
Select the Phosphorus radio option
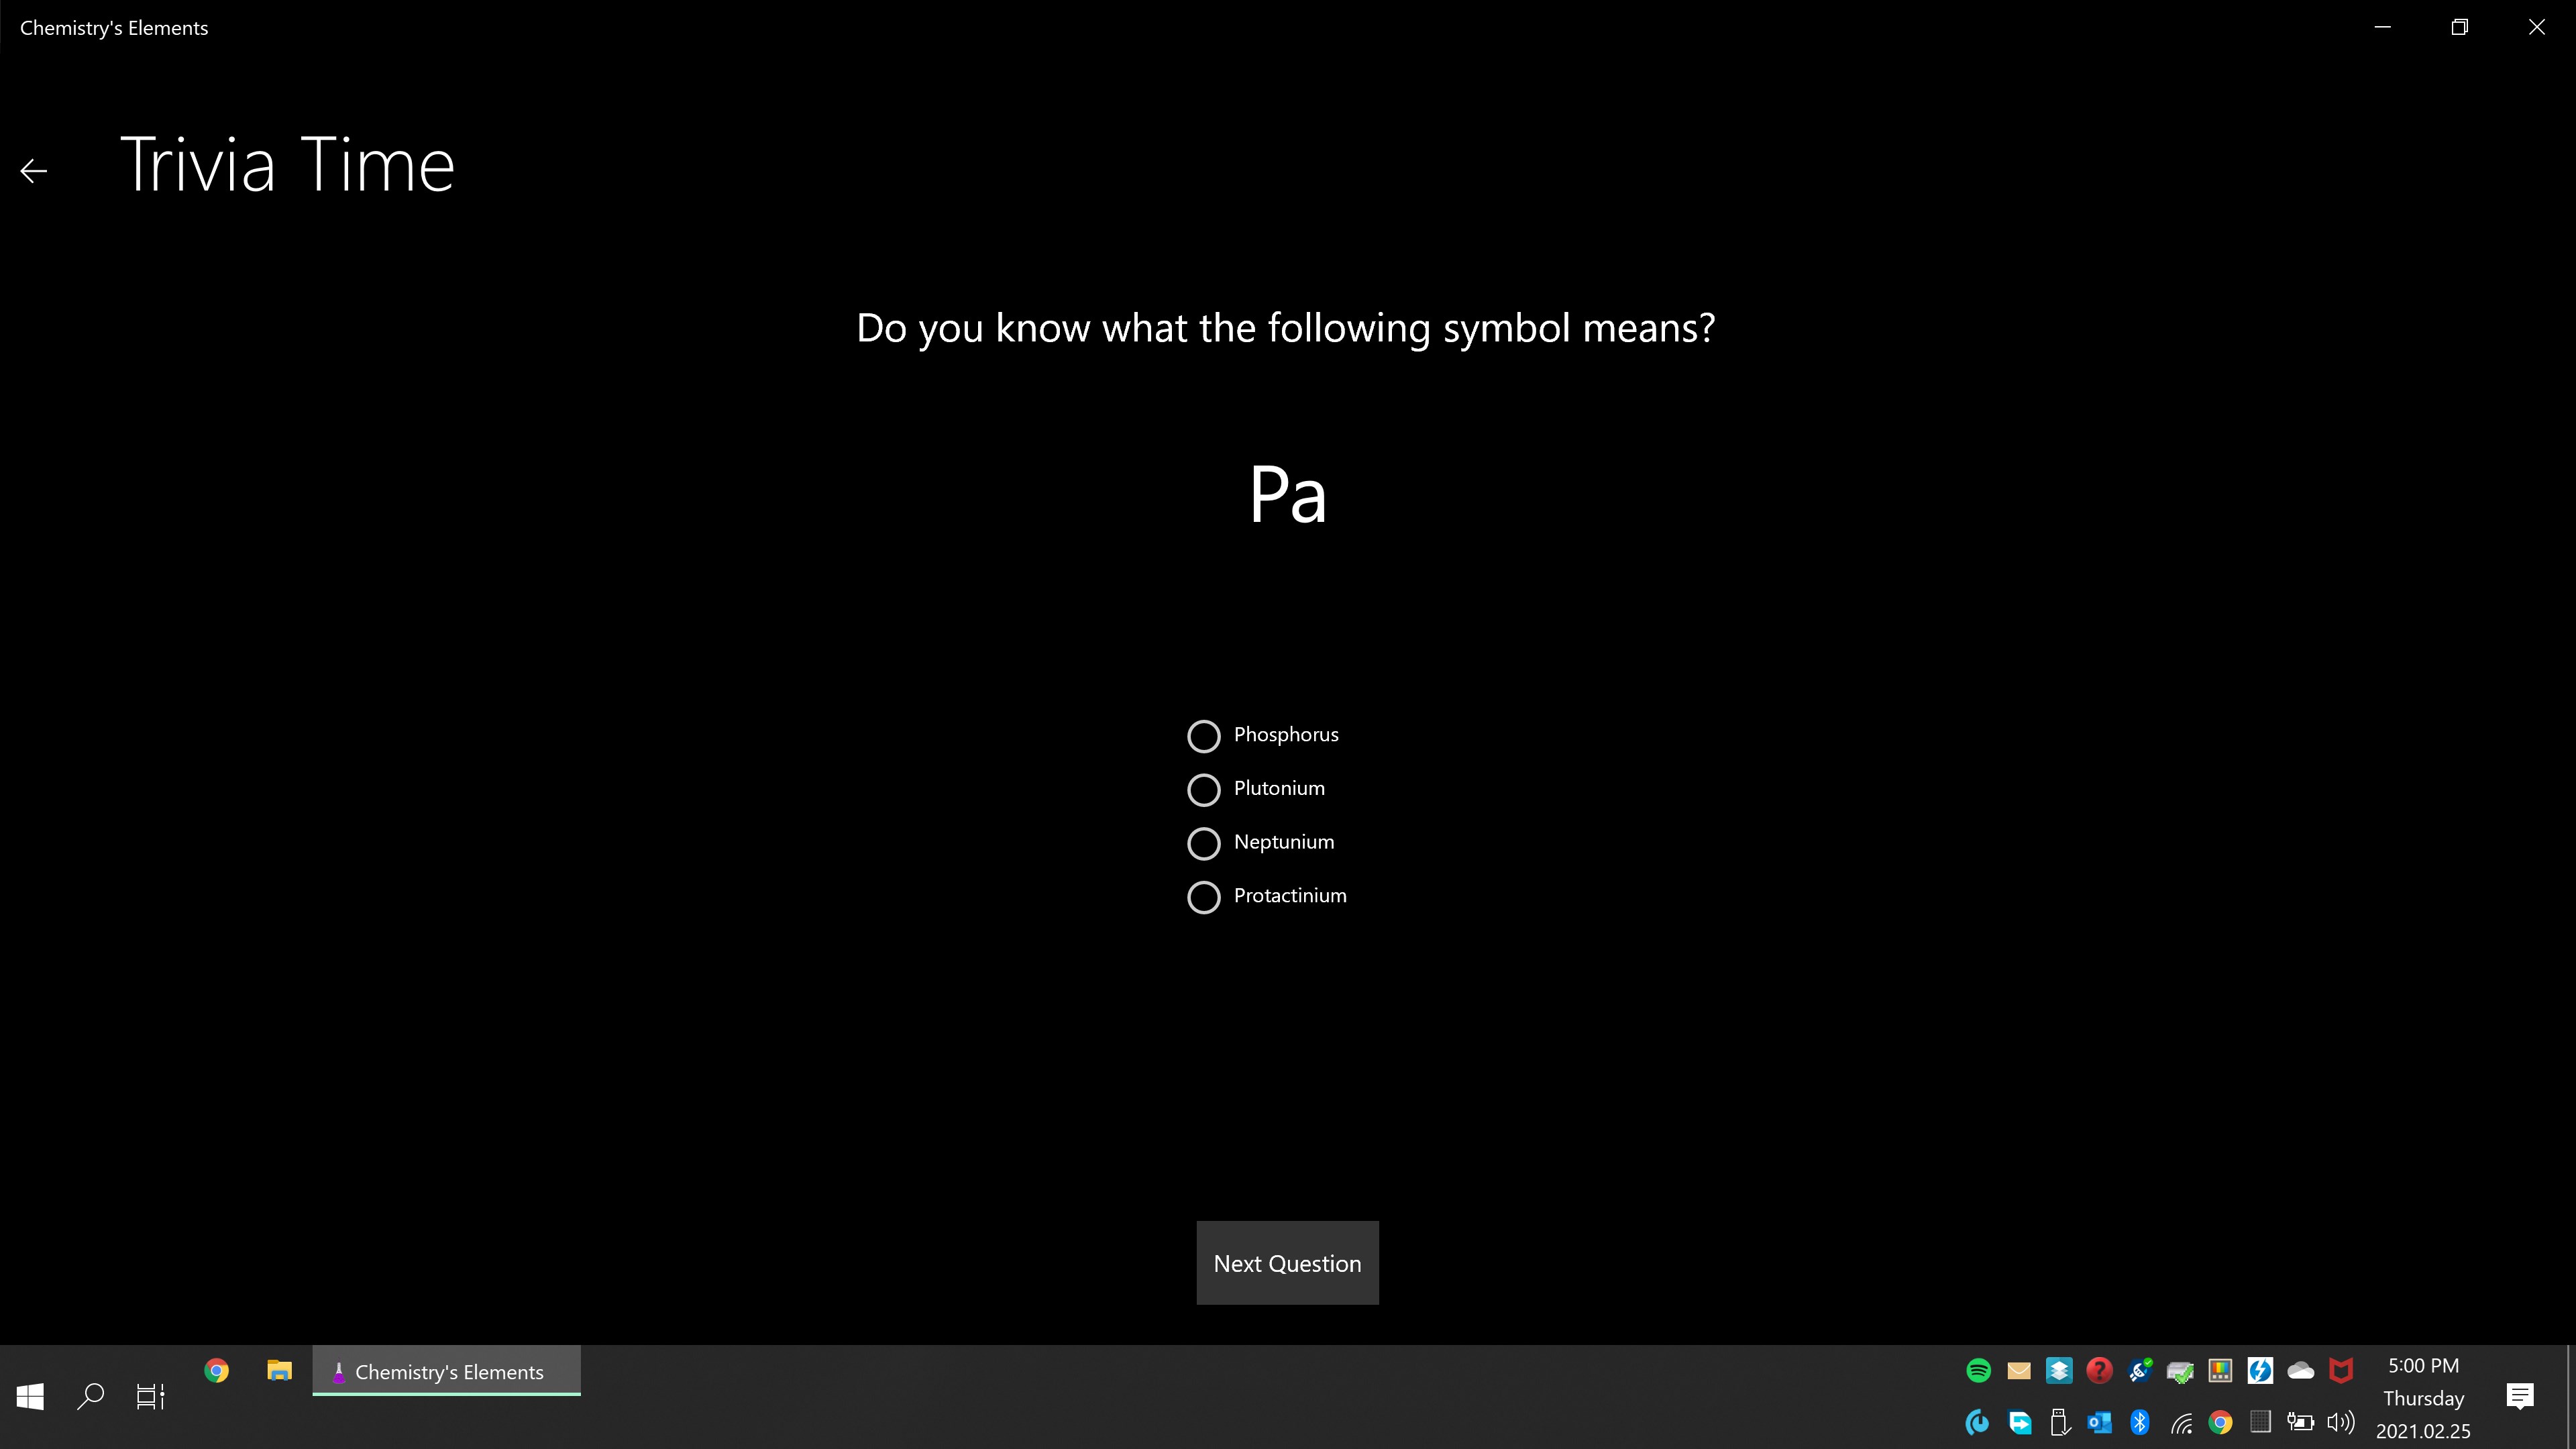pyautogui.click(x=1203, y=736)
